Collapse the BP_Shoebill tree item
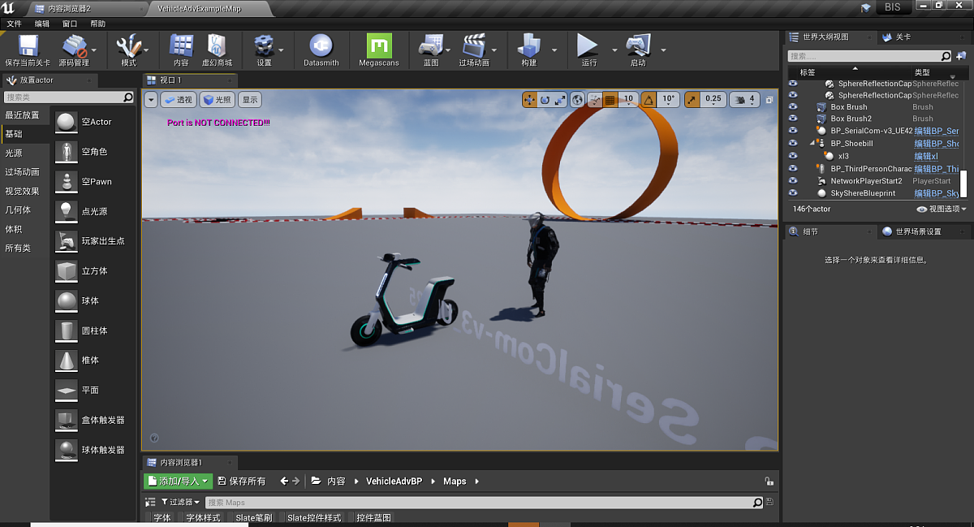974x527 pixels. (x=812, y=144)
